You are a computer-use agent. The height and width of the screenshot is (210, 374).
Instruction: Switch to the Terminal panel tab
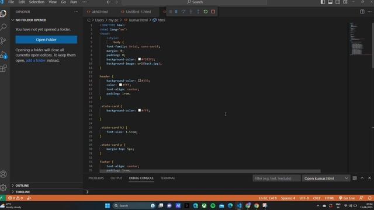(x=168, y=178)
